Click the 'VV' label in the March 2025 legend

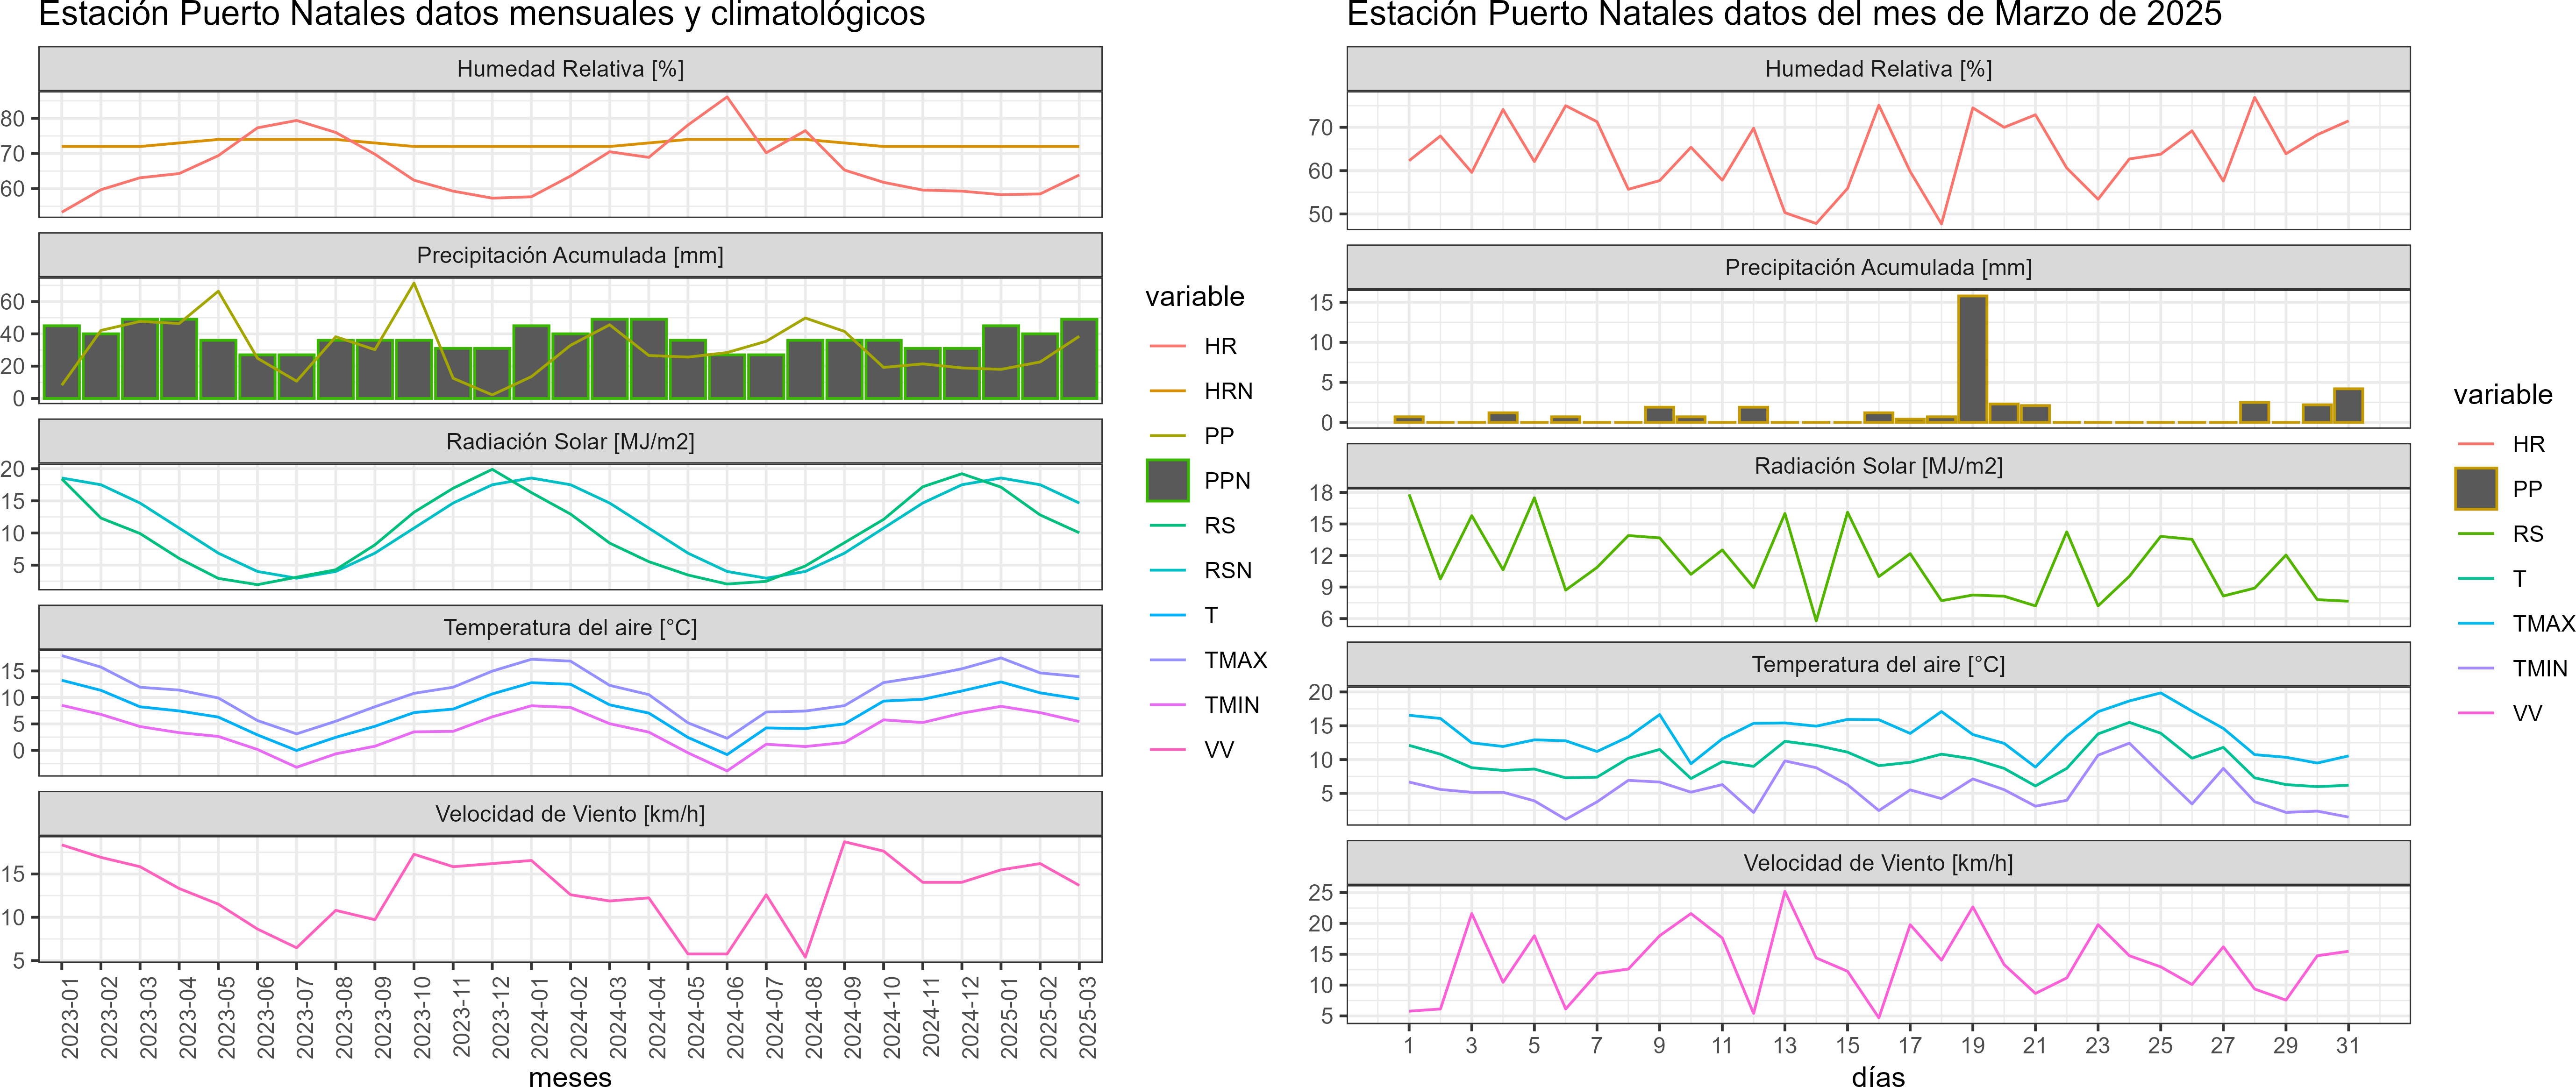tap(2527, 713)
